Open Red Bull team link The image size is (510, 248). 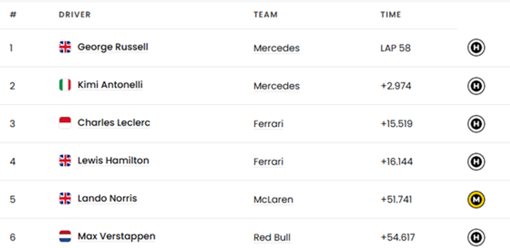pyautogui.click(x=272, y=237)
